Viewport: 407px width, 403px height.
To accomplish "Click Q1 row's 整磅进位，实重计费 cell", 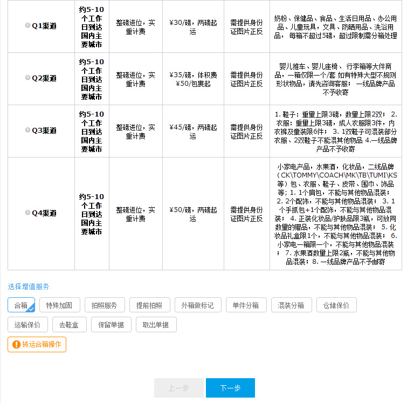I will (x=136, y=27).
